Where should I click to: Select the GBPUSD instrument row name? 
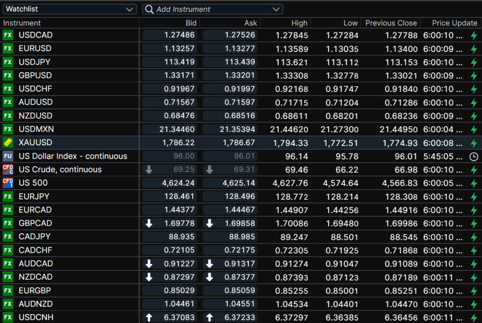(35, 75)
